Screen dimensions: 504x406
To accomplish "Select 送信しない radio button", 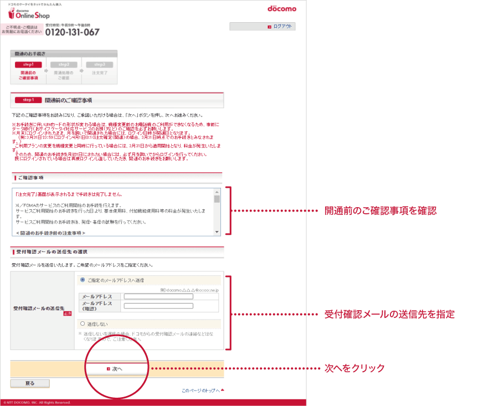I will (83, 323).
